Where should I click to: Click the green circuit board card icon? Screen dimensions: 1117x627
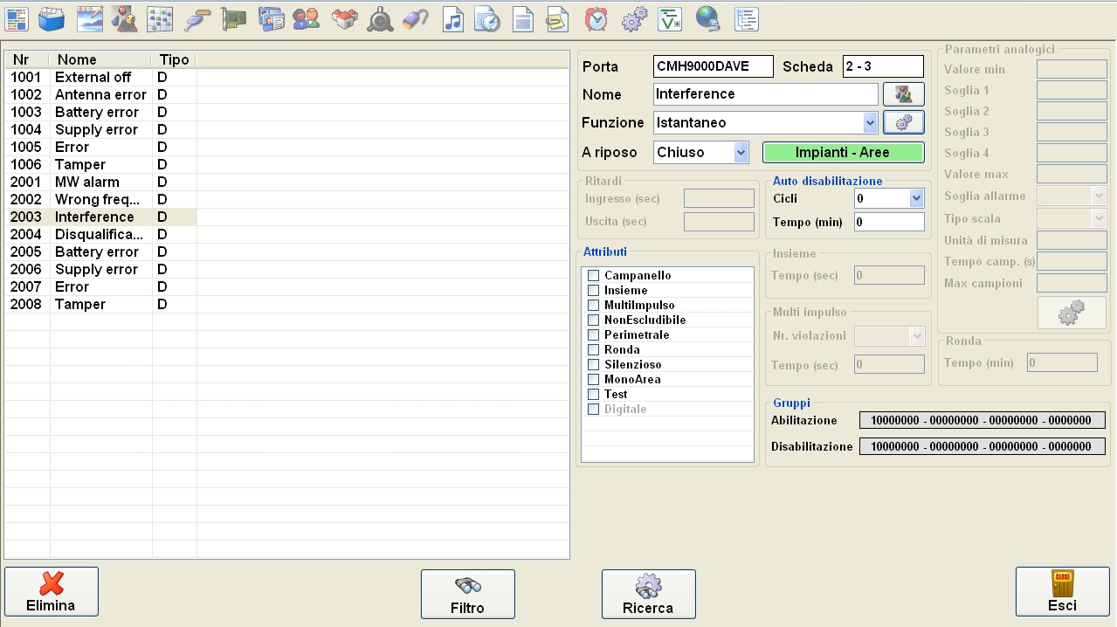click(x=233, y=19)
